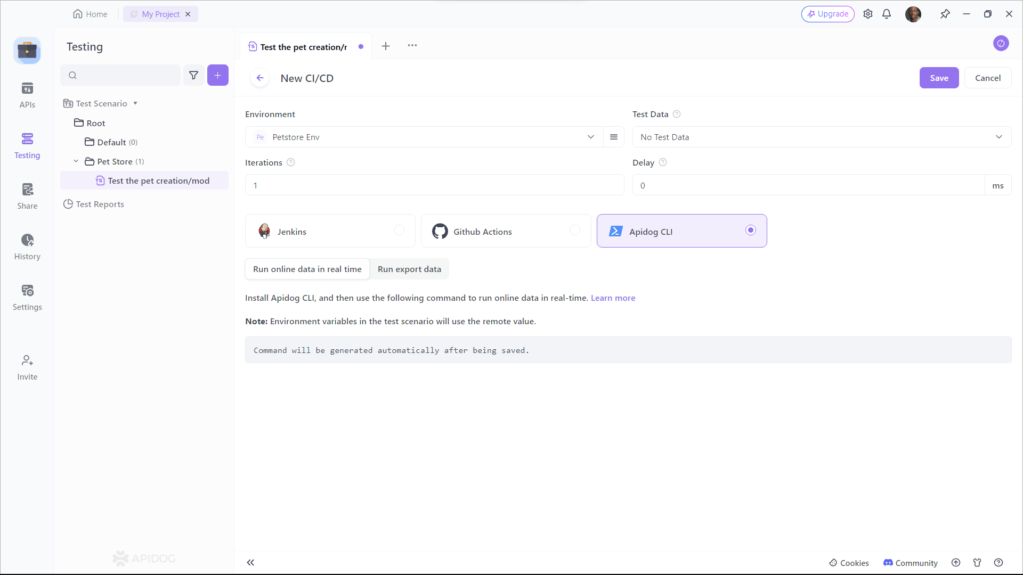Click the filter icon beside search
This screenshot has height=575, width=1023.
[x=194, y=75]
